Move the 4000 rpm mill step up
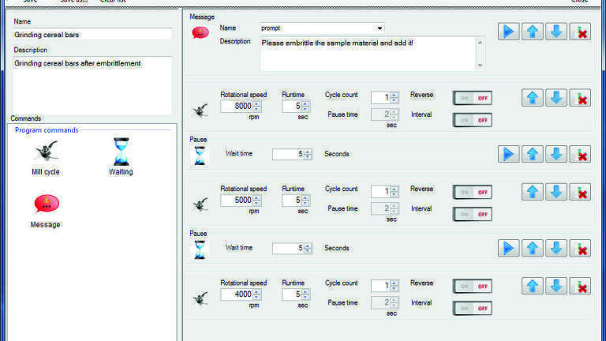 point(532,286)
